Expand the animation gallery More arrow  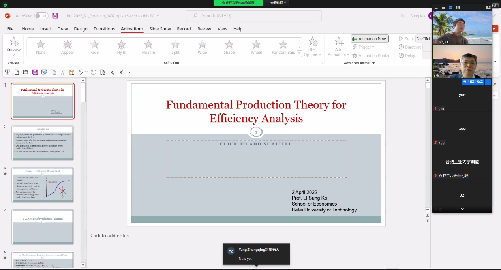(x=299, y=54)
